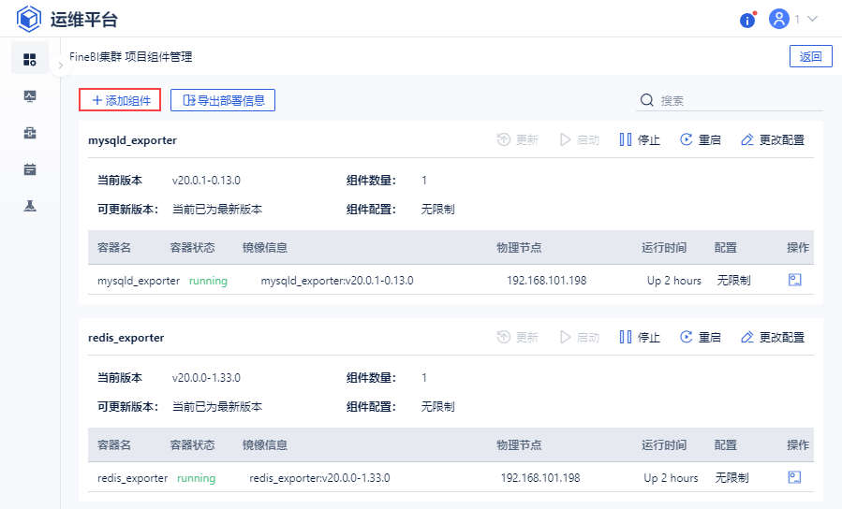Image resolution: width=842 pixels, height=509 pixels.
Task: Stop the redis_exporter component
Action: tap(640, 337)
